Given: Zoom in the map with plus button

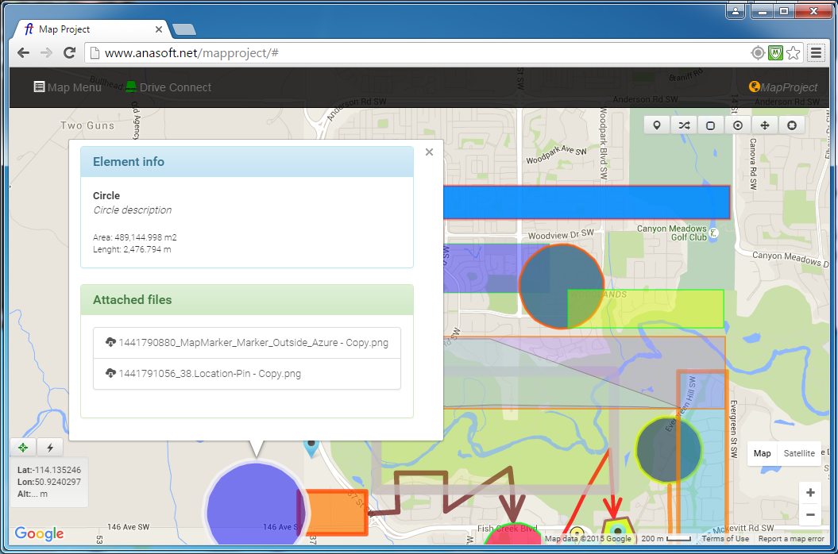Looking at the screenshot, I should tap(810, 493).
